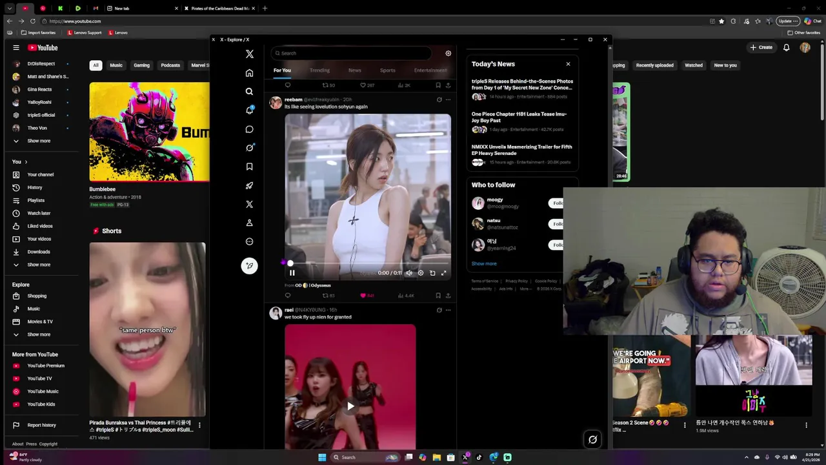Pause the reebam video
The image size is (826, 465).
292,273
